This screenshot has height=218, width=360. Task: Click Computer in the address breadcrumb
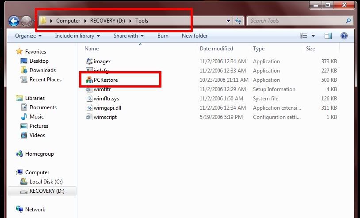coord(68,21)
